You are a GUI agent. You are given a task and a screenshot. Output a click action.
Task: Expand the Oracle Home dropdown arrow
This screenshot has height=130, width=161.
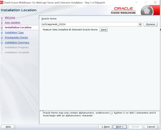(x=140, y=24)
